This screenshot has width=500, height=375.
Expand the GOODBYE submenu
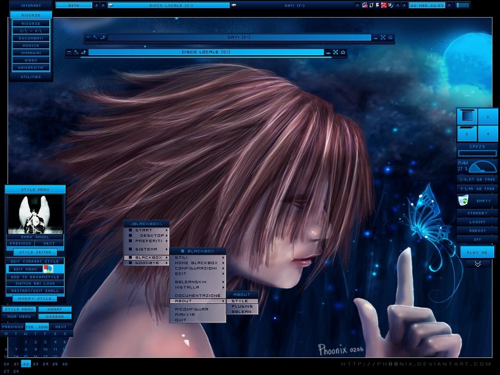(146, 263)
